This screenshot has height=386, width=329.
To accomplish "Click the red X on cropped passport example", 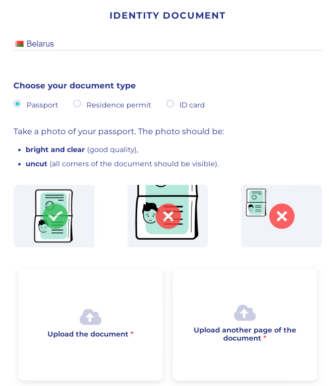I will pyautogui.click(x=168, y=216).
